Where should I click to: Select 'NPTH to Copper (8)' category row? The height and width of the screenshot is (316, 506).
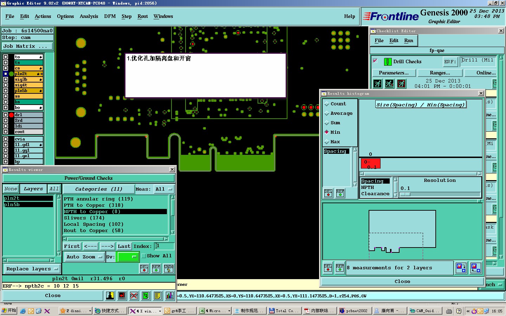coord(115,212)
